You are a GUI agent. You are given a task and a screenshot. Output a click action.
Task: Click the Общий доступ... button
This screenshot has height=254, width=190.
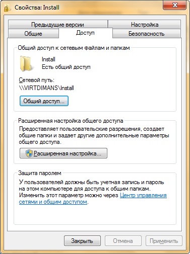[44, 101]
